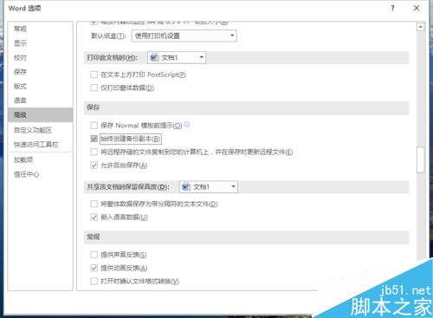Enable 提供声音反馈 checkbox
This screenshot has height=318, width=433.
(x=94, y=255)
